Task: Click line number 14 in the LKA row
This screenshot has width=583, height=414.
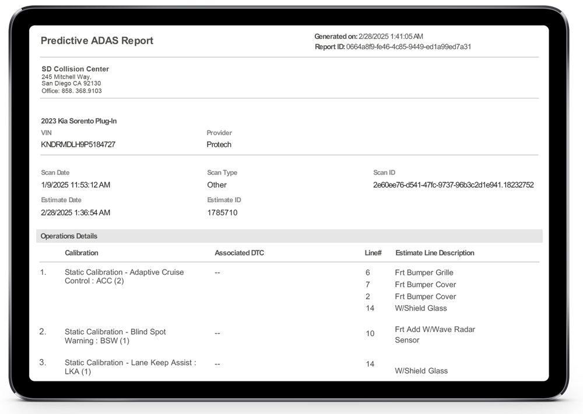Action: click(x=370, y=364)
